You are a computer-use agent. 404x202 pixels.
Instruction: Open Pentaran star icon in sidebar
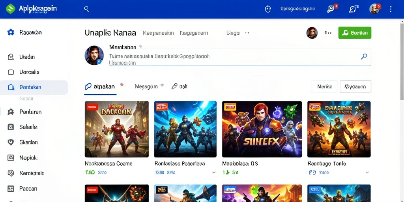tap(11, 112)
